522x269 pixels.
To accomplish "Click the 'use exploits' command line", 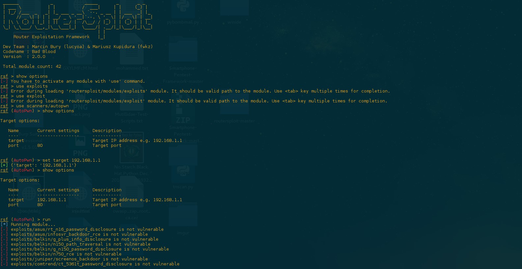I will click(x=24, y=86).
